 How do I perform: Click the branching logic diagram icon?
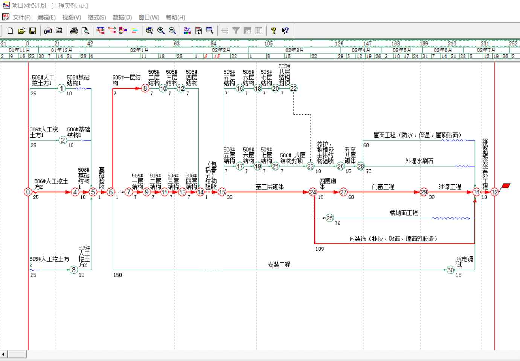[x=123, y=31]
